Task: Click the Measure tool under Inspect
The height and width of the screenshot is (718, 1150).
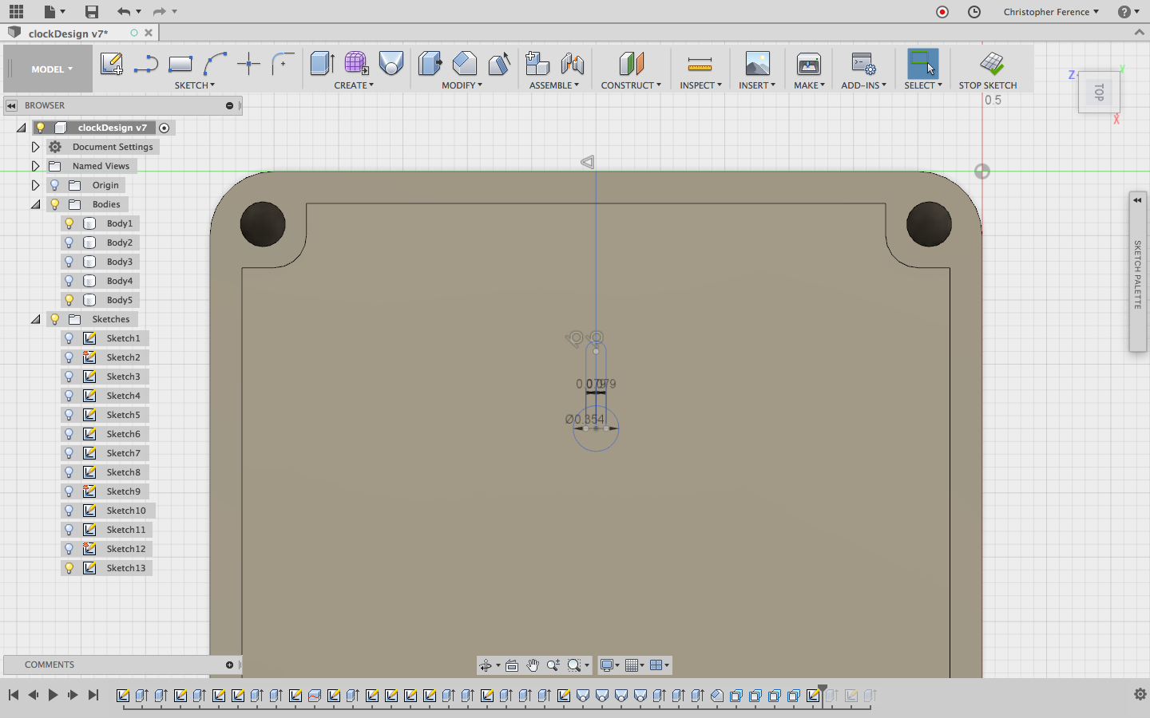Action: tap(700, 64)
